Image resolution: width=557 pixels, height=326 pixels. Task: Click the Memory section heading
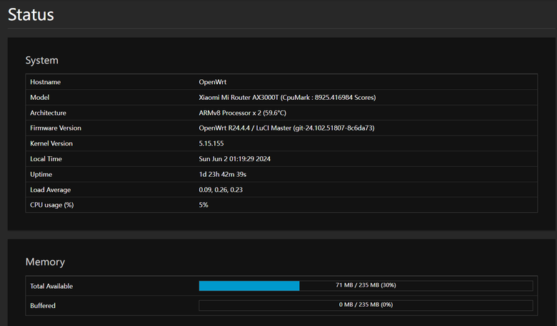[45, 262]
